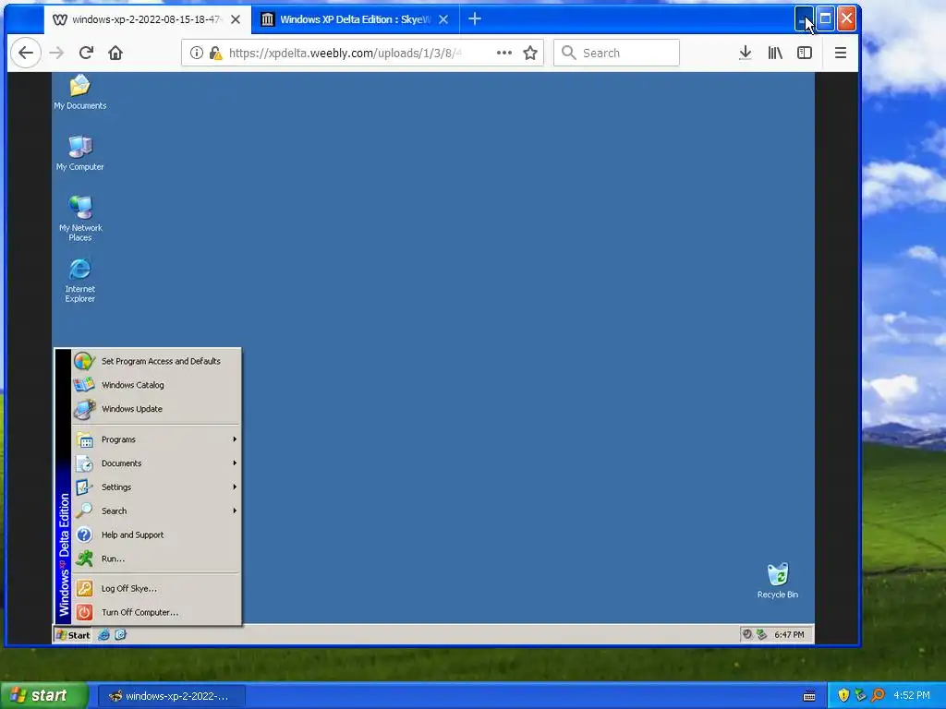Switch to the Windows XP Delta Edition tab
This screenshot has height=709, width=946.
point(356,19)
